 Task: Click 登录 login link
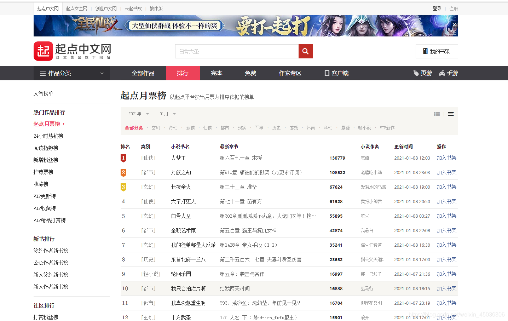[x=437, y=8]
